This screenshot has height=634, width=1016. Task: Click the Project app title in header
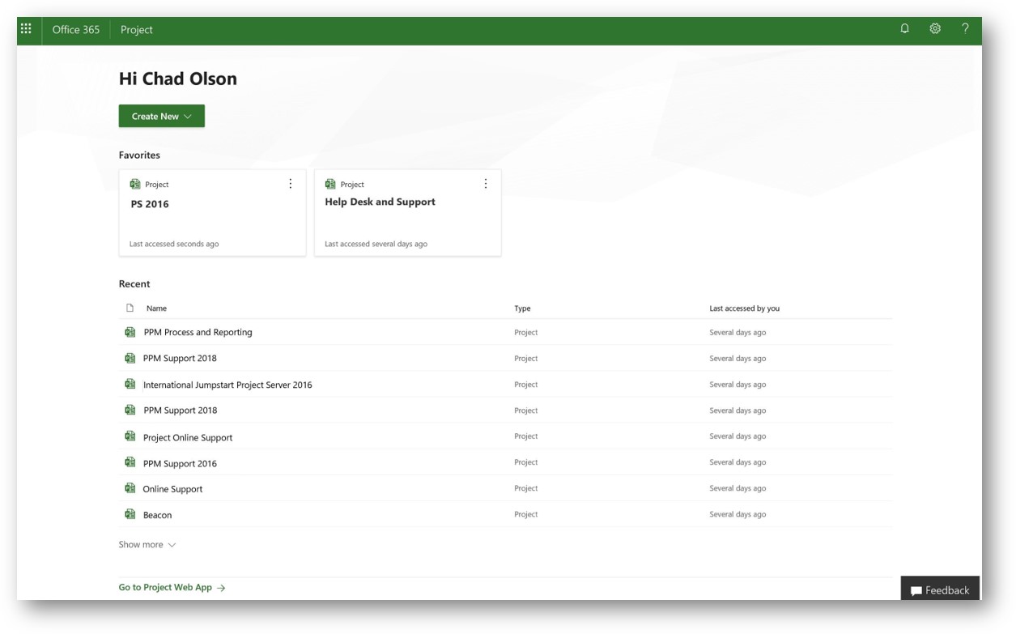[x=137, y=29]
